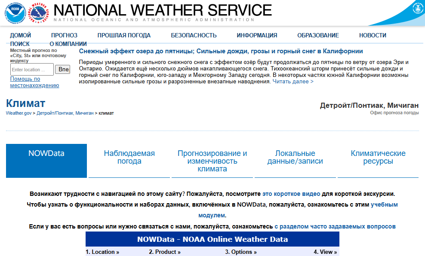Switch to Наблюдаемая погода tab
The width and height of the screenshot is (425, 256).
point(129,161)
